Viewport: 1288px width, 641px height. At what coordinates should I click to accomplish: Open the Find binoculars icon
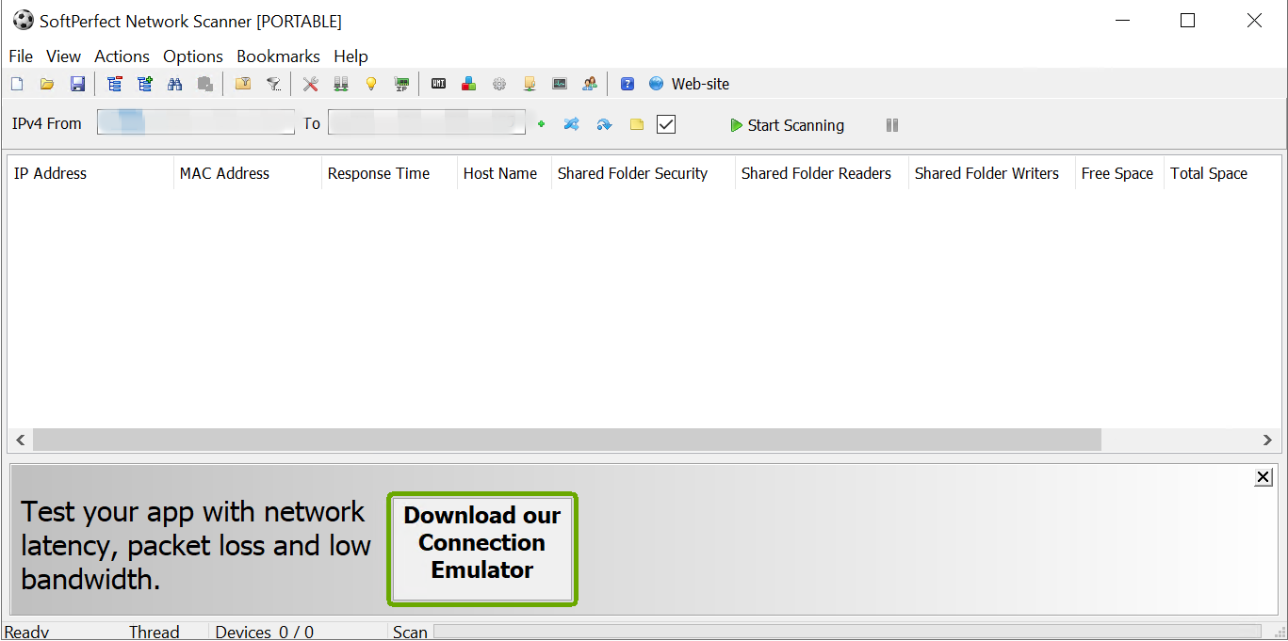click(174, 84)
